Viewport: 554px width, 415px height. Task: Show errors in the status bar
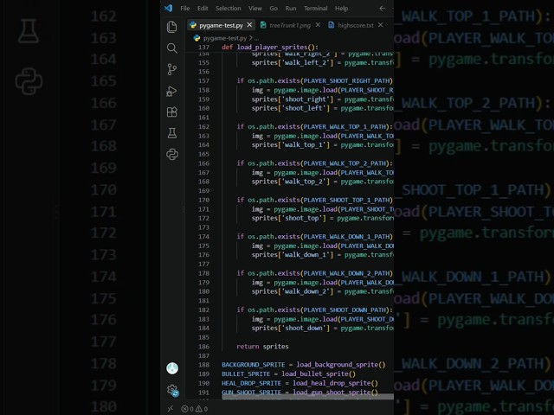tap(187, 409)
